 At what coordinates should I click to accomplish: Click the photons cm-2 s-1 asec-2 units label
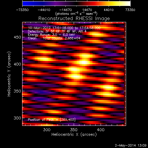76,14
